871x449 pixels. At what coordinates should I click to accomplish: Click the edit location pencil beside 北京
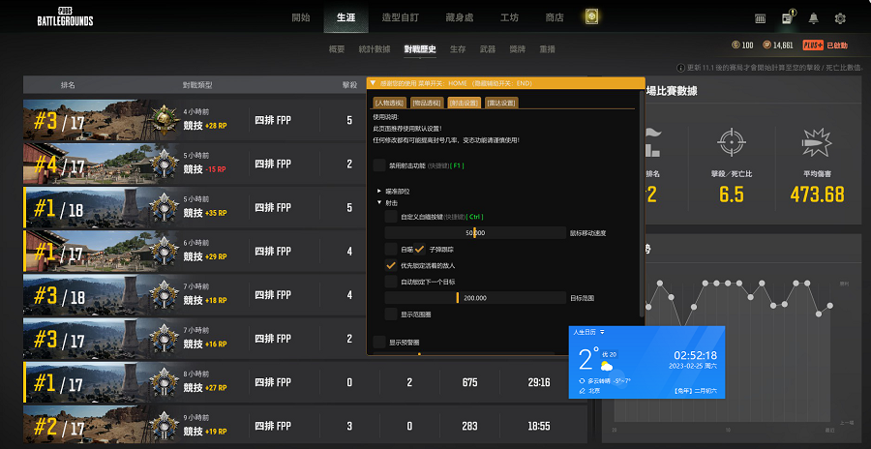coord(583,391)
